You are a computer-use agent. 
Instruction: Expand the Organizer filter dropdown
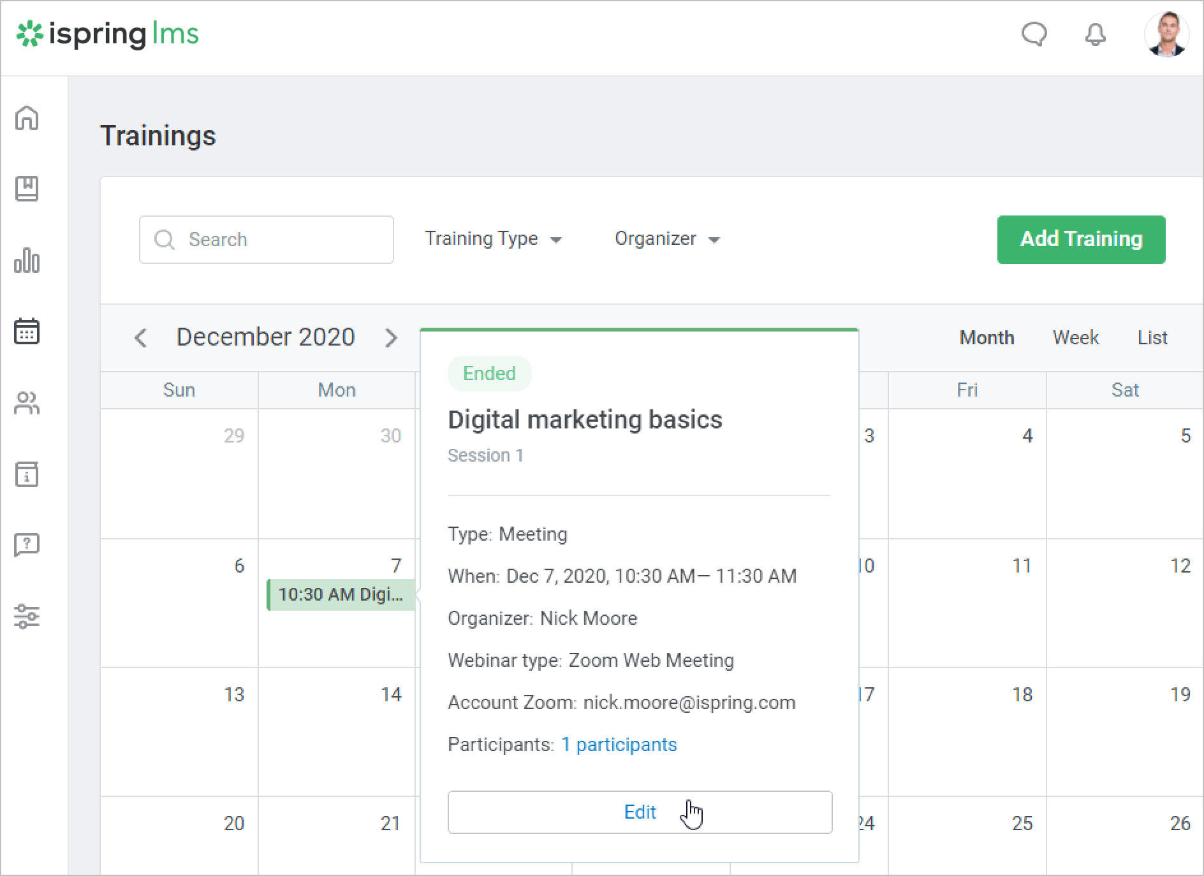666,239
